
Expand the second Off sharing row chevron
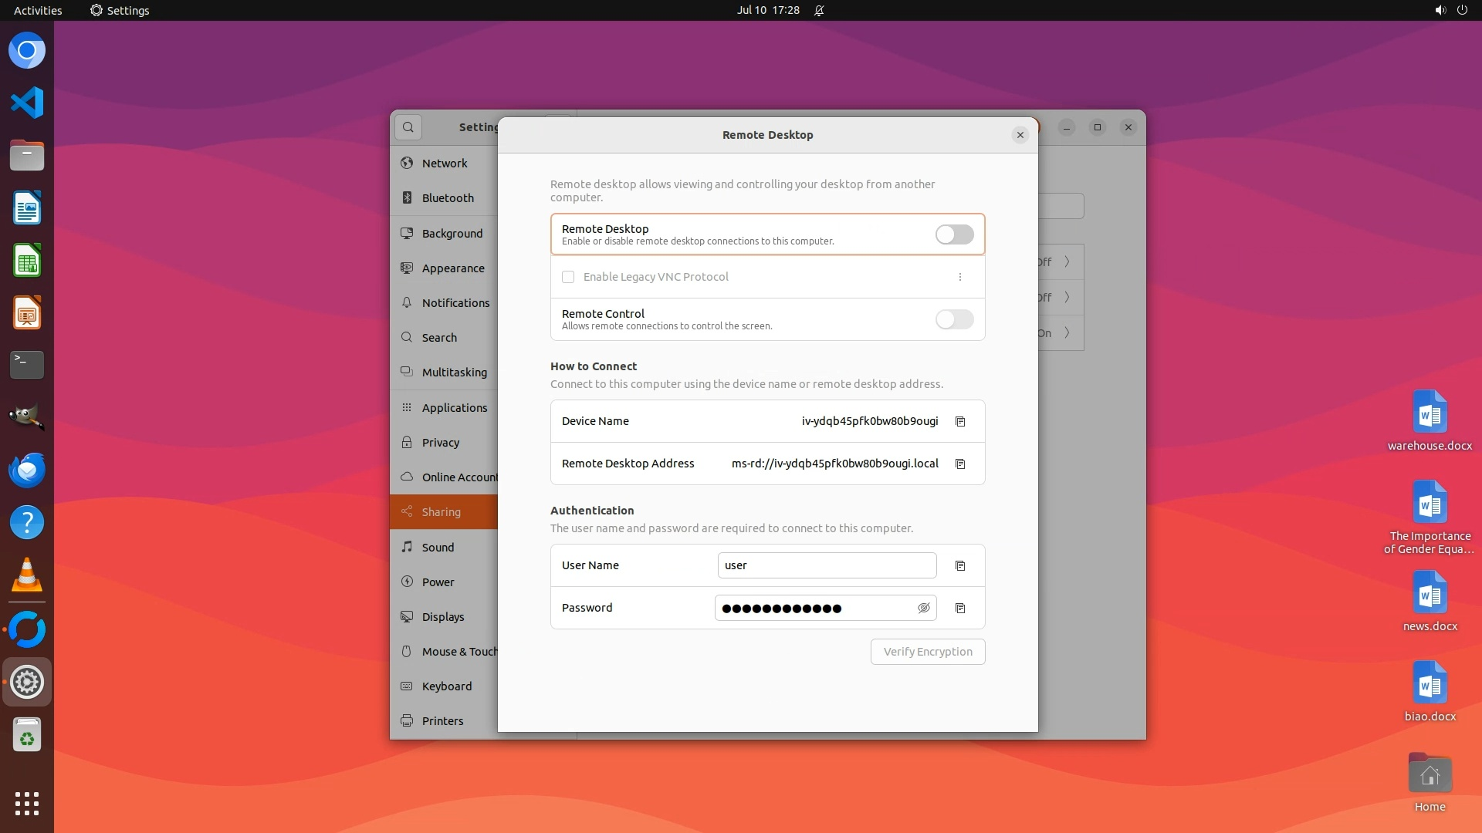[1067, 298]
